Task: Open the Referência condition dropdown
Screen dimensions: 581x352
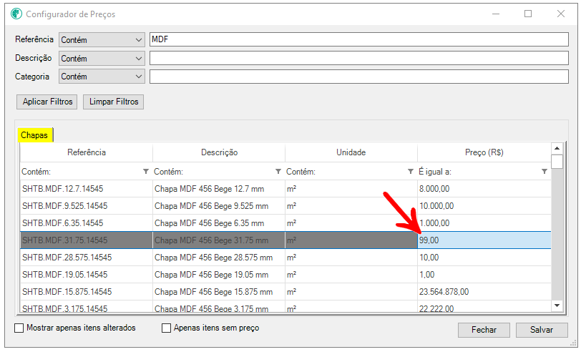Action: click(x=102, y=39)
